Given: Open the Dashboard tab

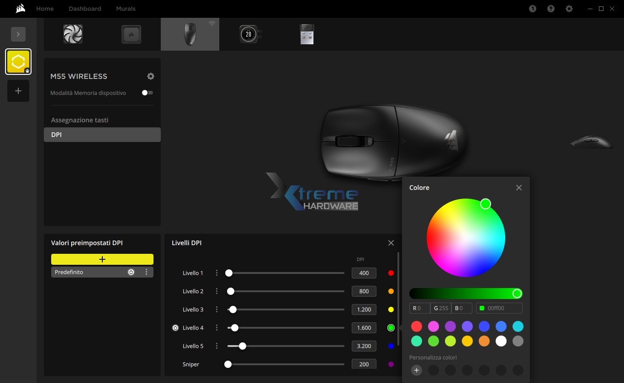Looking at the screenshot, I should (85, 9).
